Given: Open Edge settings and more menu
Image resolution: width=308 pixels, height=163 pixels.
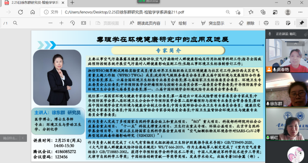Looking at the screenshot, I should [x=300, y=12].
